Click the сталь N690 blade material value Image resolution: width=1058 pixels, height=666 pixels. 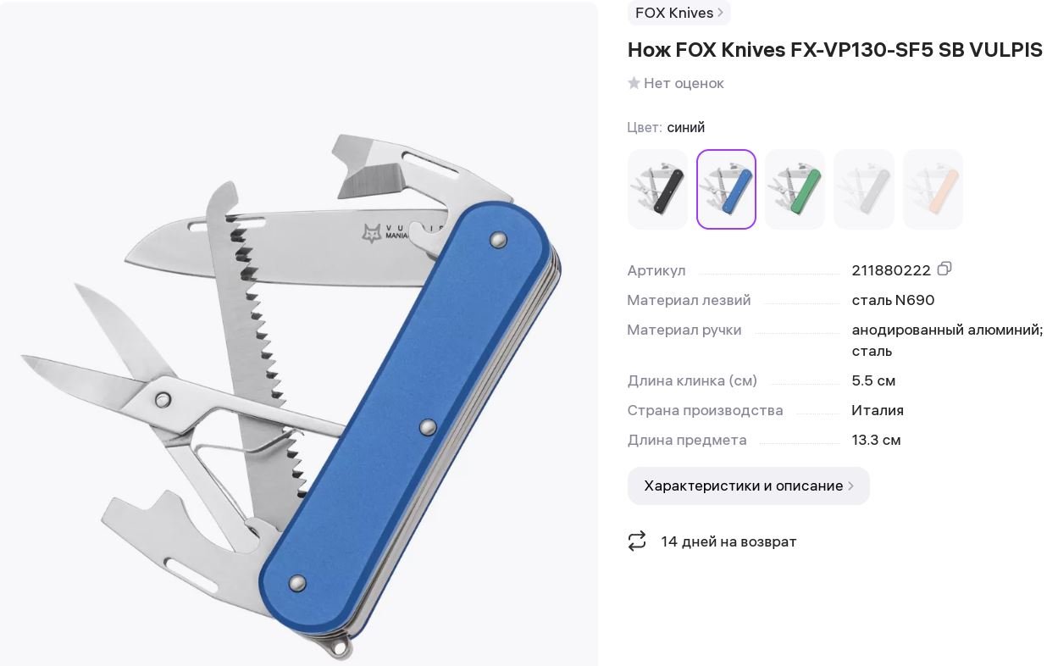pos(893,300)
